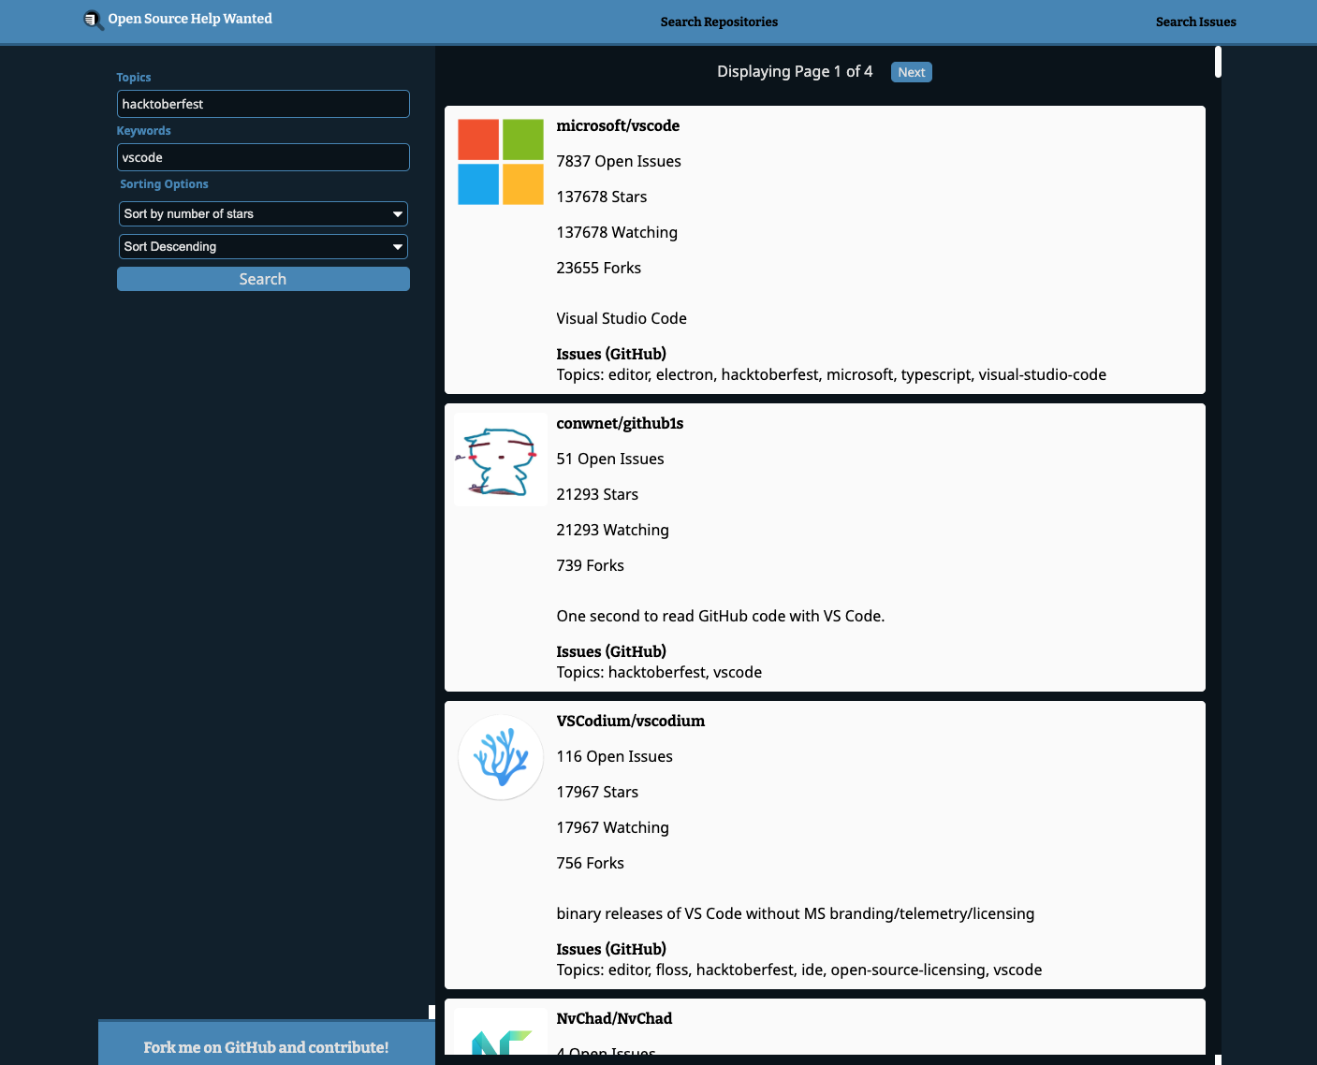Screen dimensions: 1317x1065
Task: Expand the Sort Descending dropdown
Action: (x=263, y=246)
